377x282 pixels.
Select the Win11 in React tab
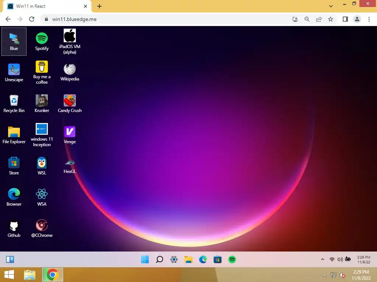[47, 6]
